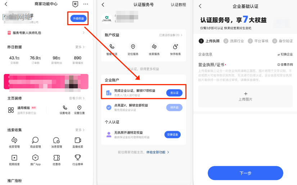Go back from 认证服务号 screen
297x185 pixels.
coord(103,5)
